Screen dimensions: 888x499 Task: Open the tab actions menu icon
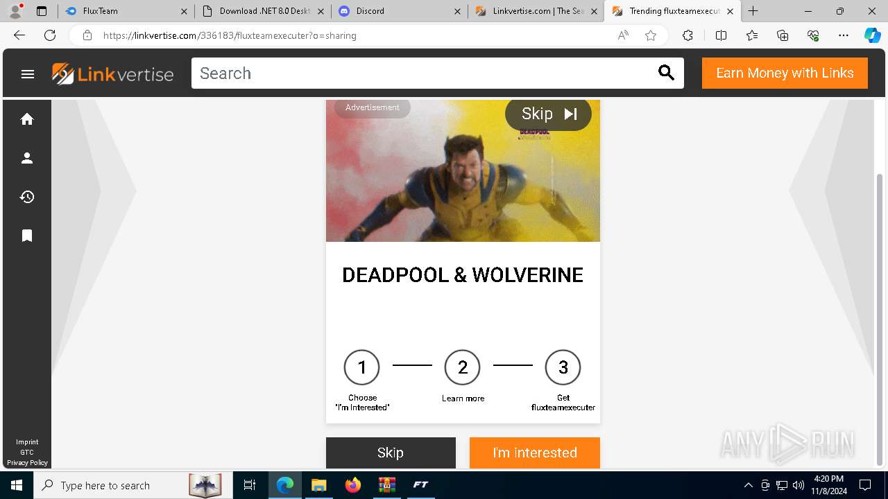pyautogui.click(x=42, y=11)
